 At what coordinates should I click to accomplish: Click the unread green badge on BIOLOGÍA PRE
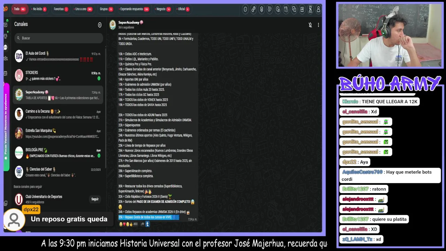tap(99, 156)
